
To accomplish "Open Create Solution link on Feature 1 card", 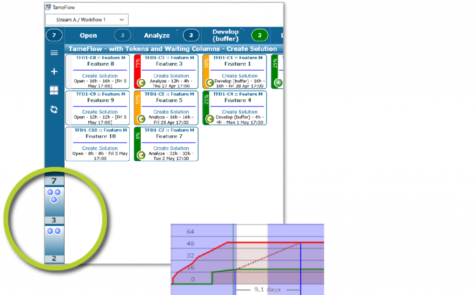I will [x=239, y=76].
